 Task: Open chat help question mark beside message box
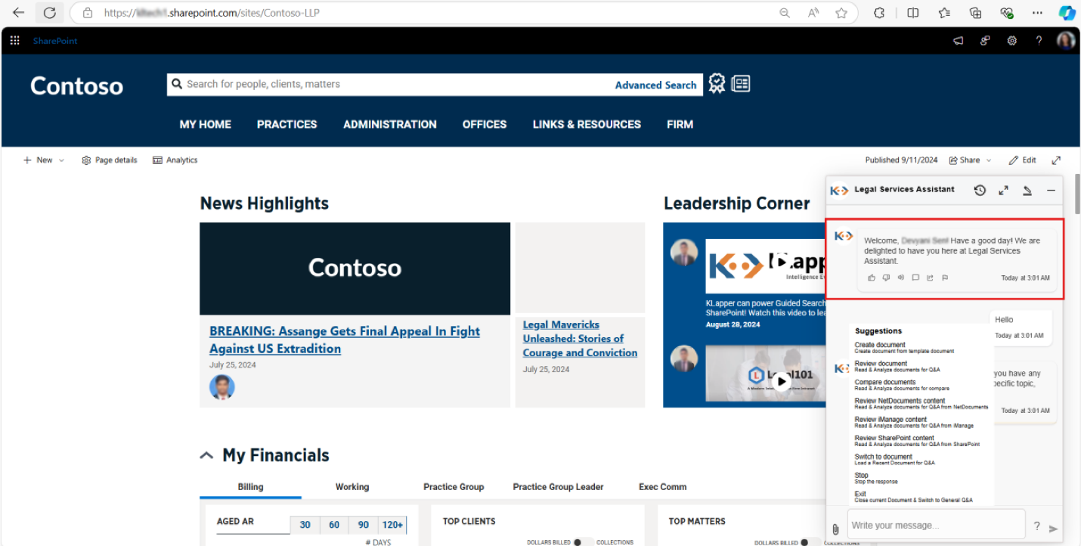[1036, 526]
